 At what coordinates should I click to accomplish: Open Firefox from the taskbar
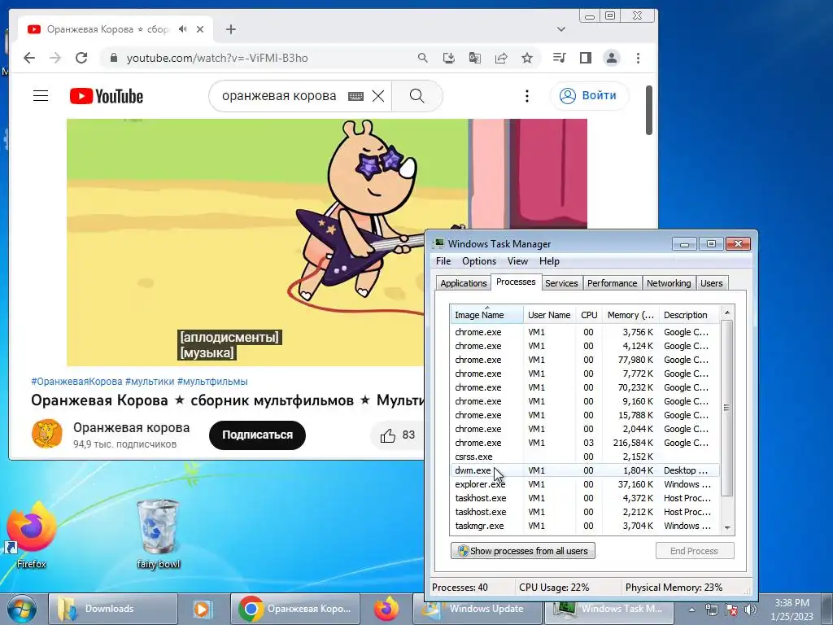386,609
